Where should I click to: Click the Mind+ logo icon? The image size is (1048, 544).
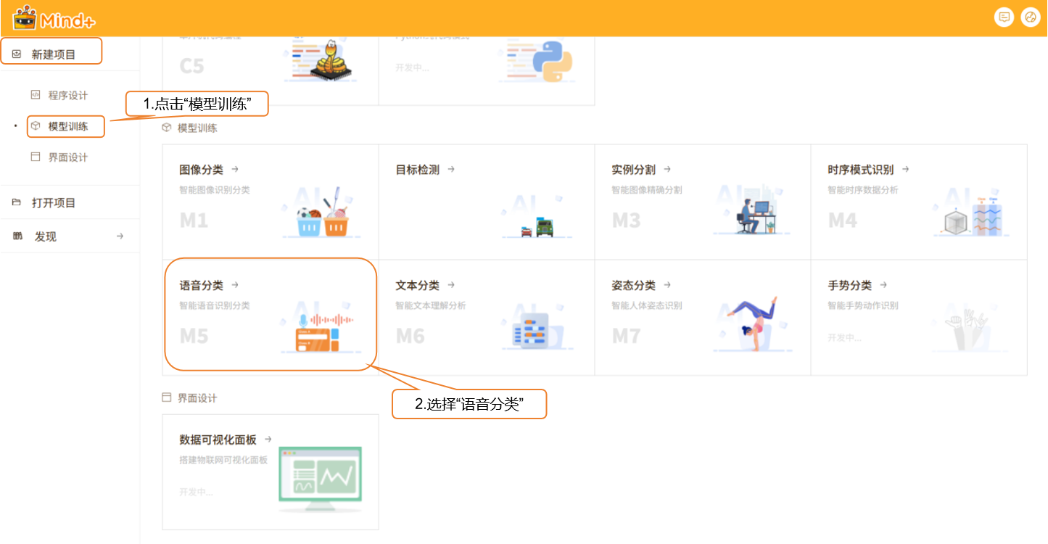[25, 17]
